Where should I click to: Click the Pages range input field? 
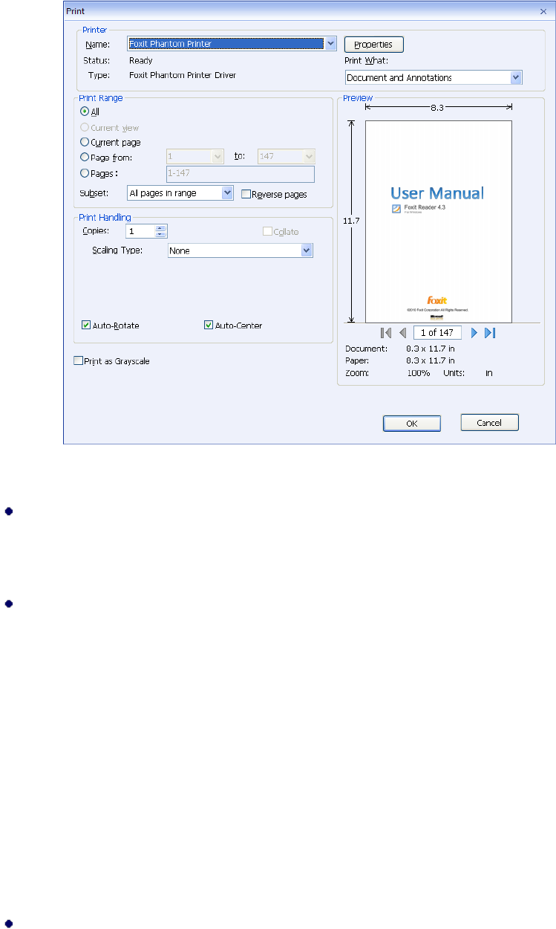coord(241,174)
